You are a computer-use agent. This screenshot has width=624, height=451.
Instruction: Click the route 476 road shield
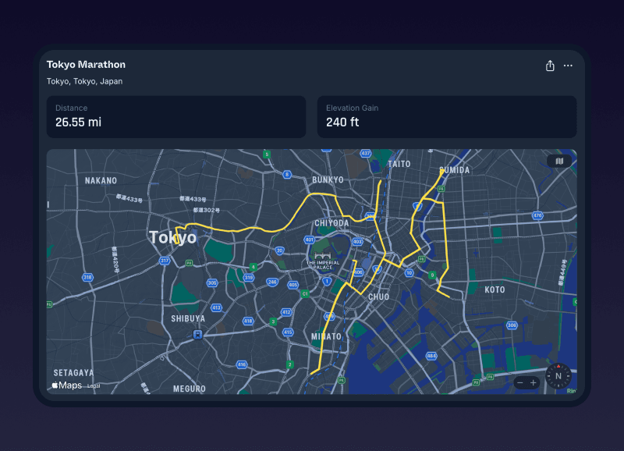[x=537, y=215]
